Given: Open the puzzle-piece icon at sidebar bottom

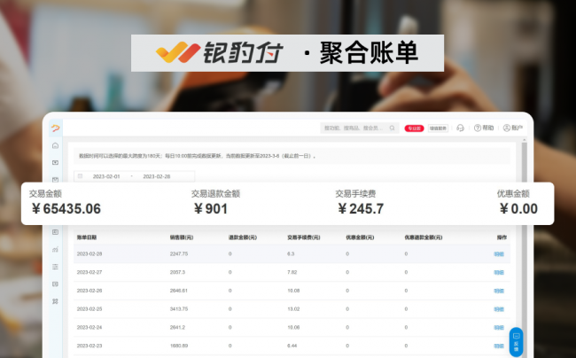Looking at the screenshot, I should pos(55,301).
